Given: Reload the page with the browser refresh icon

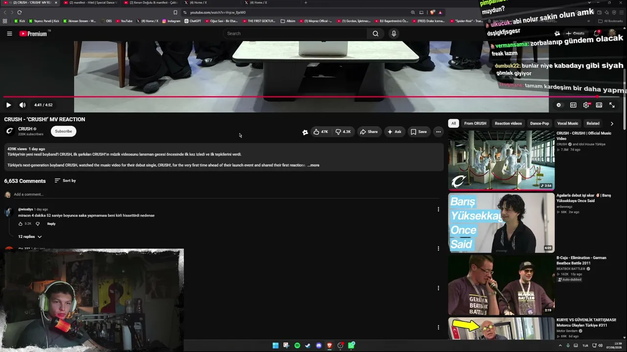Looking at the screenshot, I should (x=20, y=12).
